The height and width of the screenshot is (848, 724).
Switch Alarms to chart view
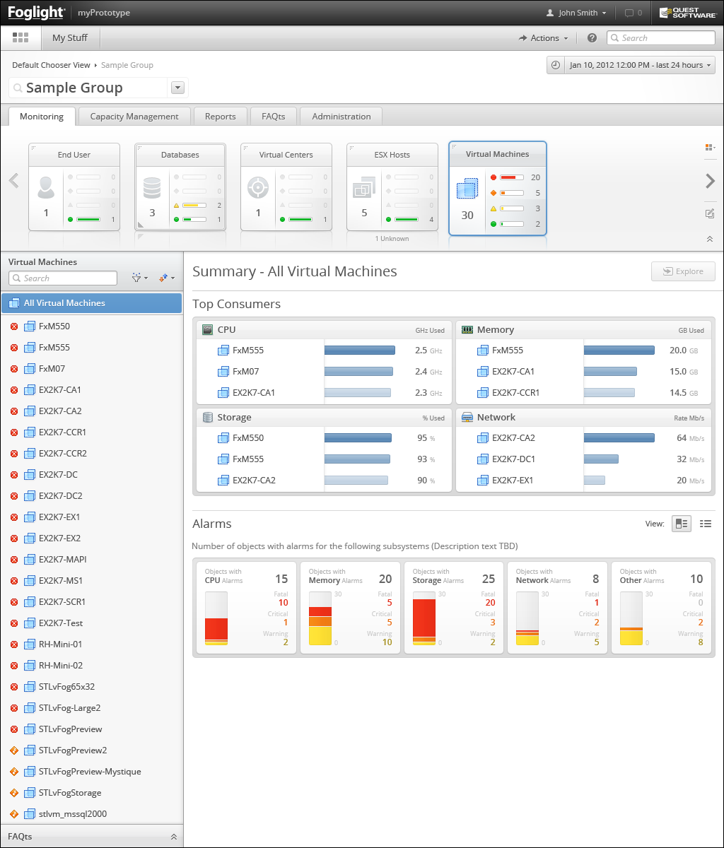coord(681,524)
